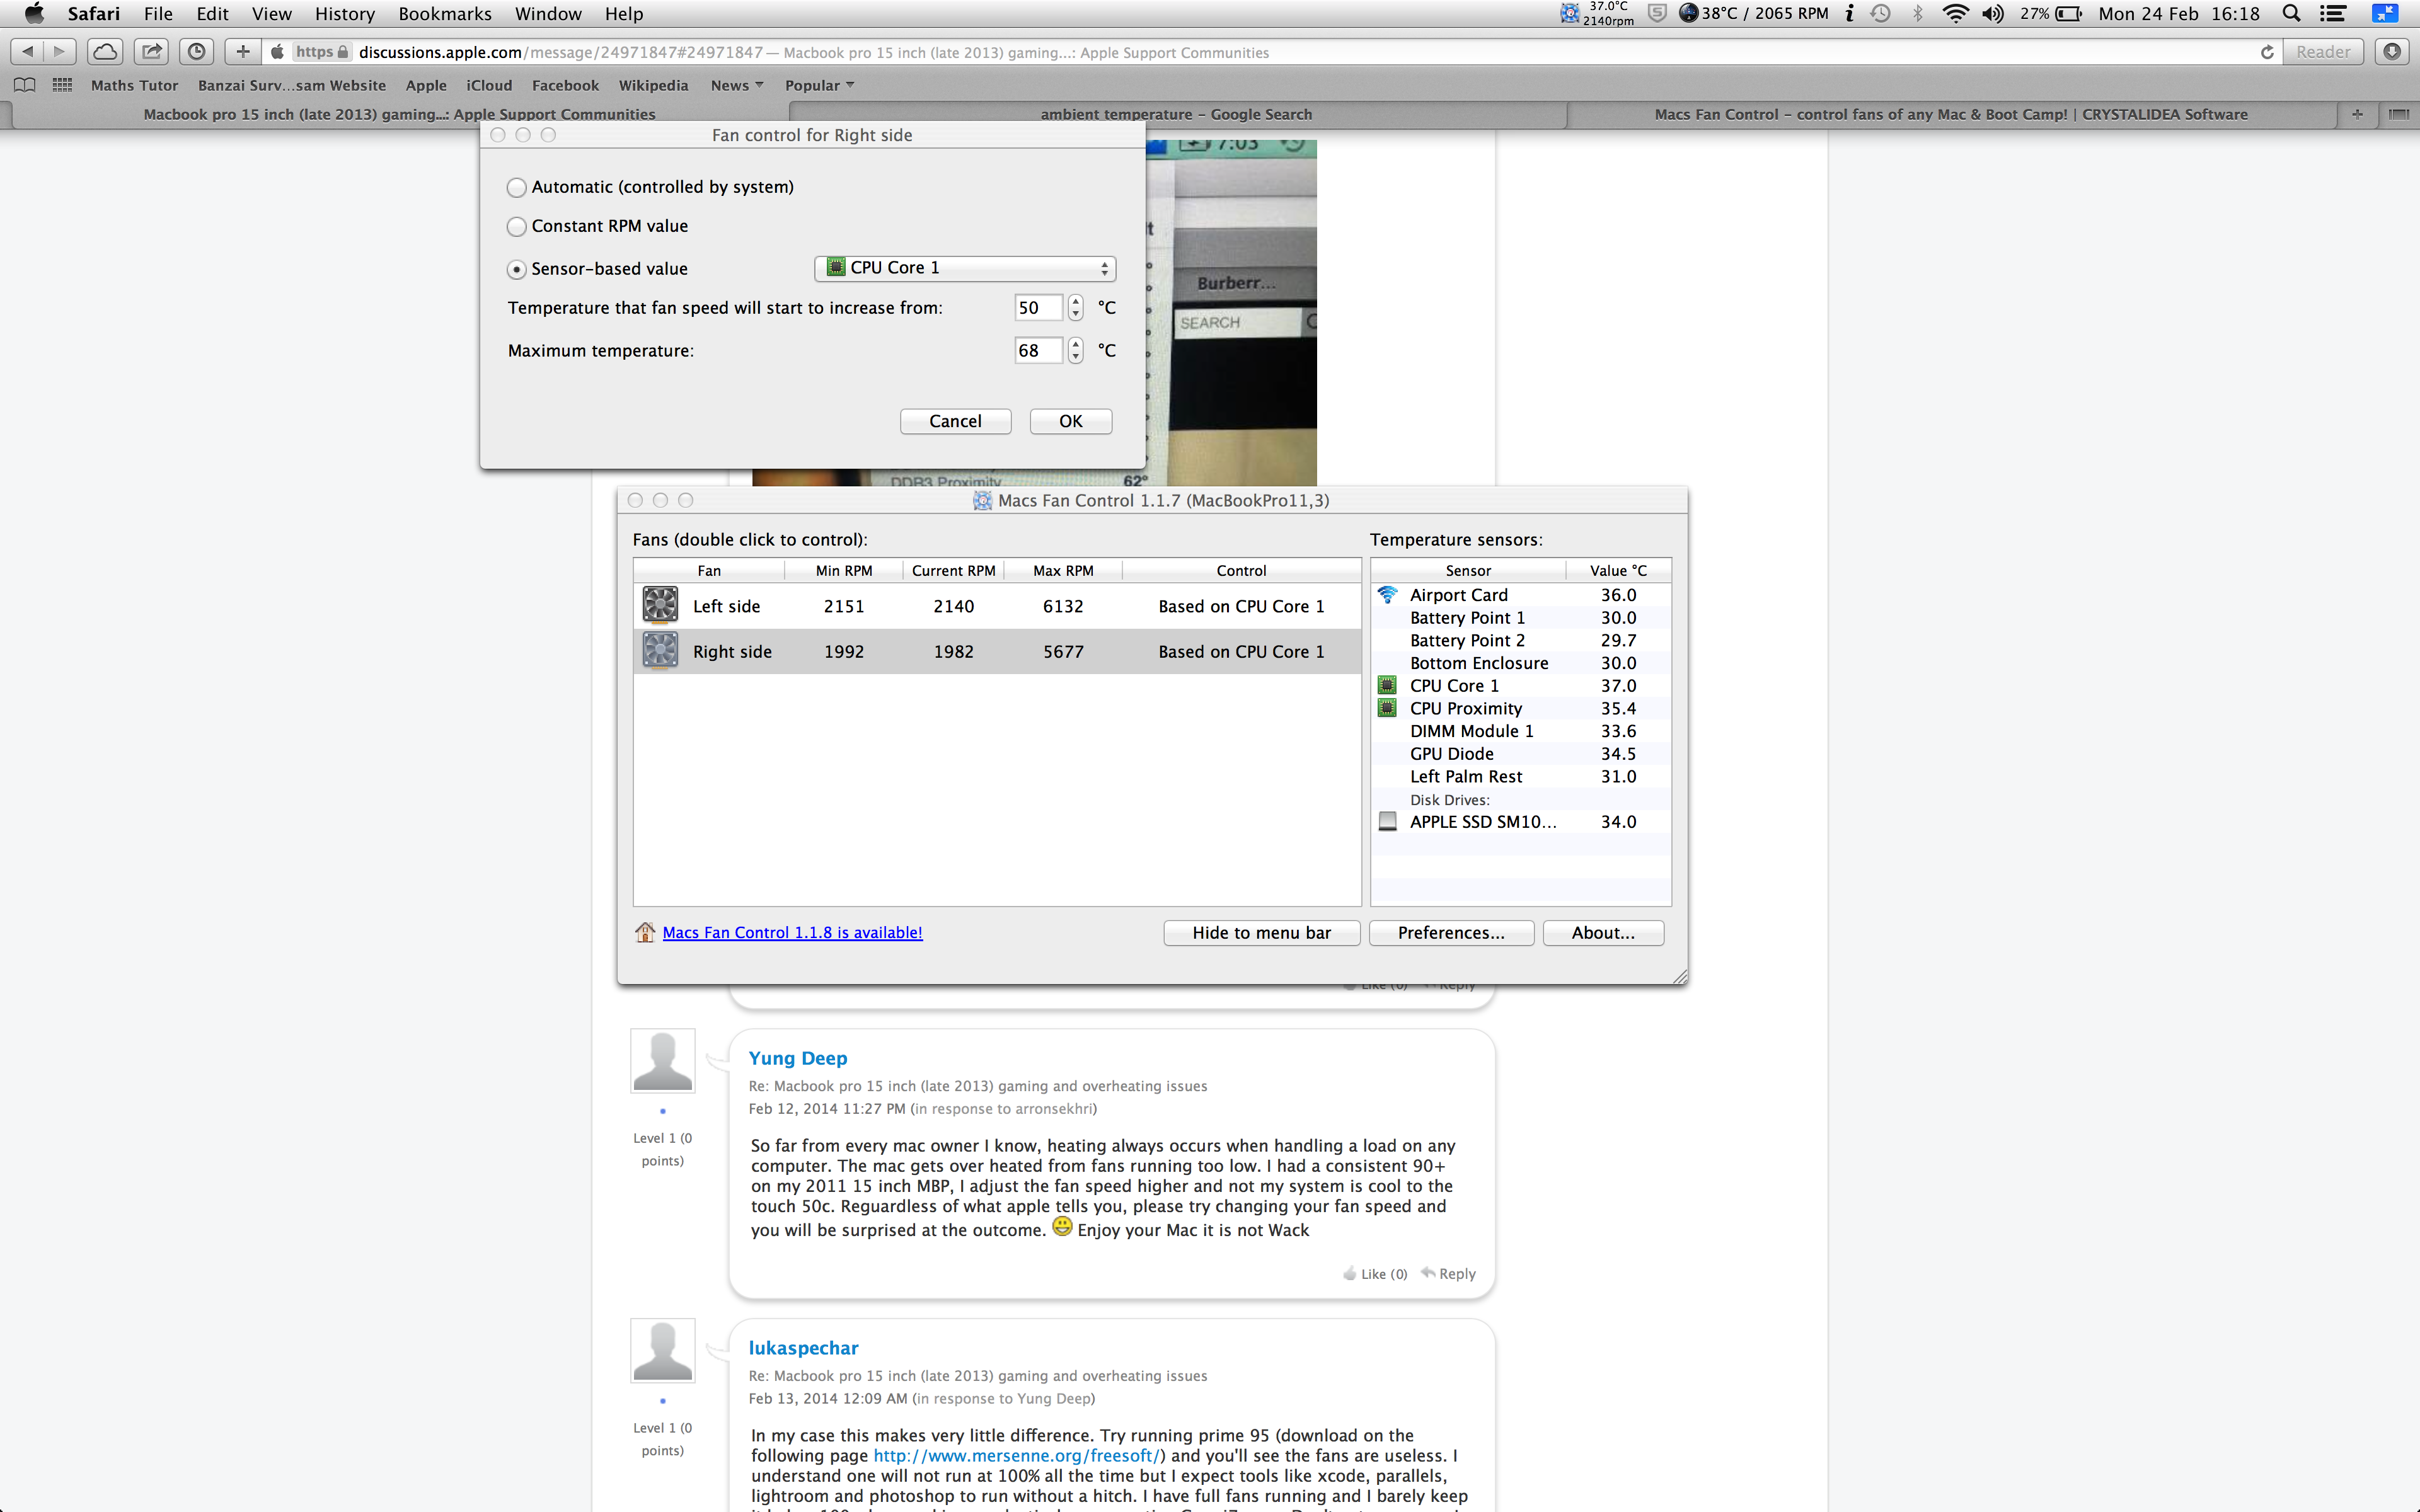
Task: Open Spotlight search magnifier icon
Action: [x=2291, y=14]
